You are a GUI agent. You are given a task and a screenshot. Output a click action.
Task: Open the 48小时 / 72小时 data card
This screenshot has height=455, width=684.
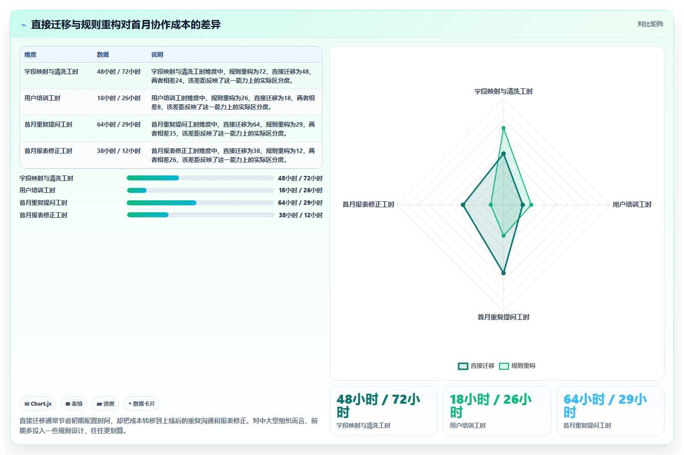pos(383,411)
